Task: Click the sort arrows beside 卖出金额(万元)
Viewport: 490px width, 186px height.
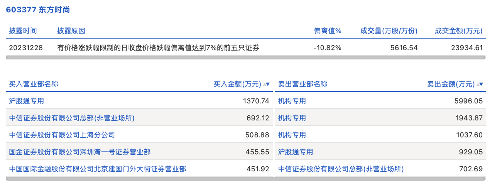Action: click(480, 84)
